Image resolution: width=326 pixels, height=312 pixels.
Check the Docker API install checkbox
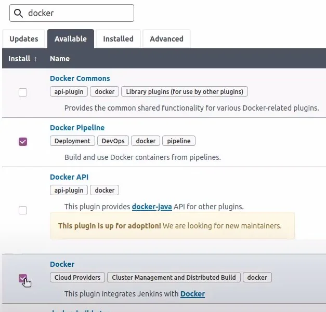[x=23, y=210]
